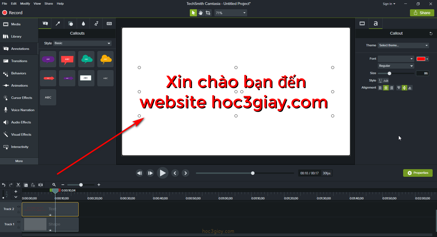Click the font size 86 field
437x237 pixels.
tap(423, 73)
